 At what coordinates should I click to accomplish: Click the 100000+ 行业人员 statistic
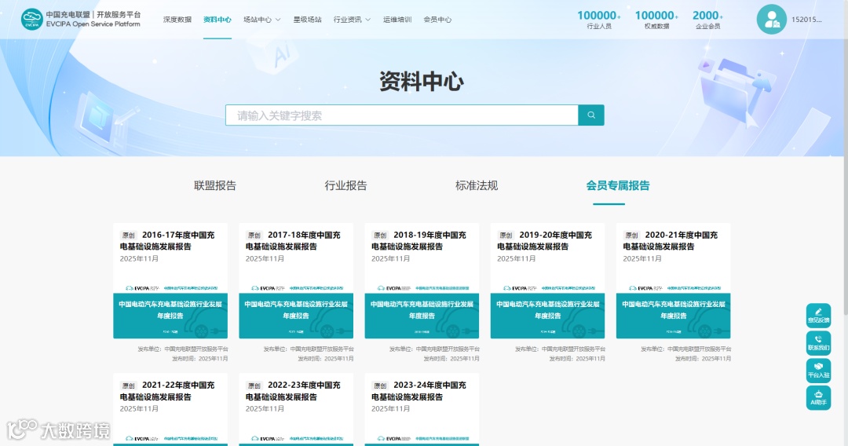coord(598,20)
